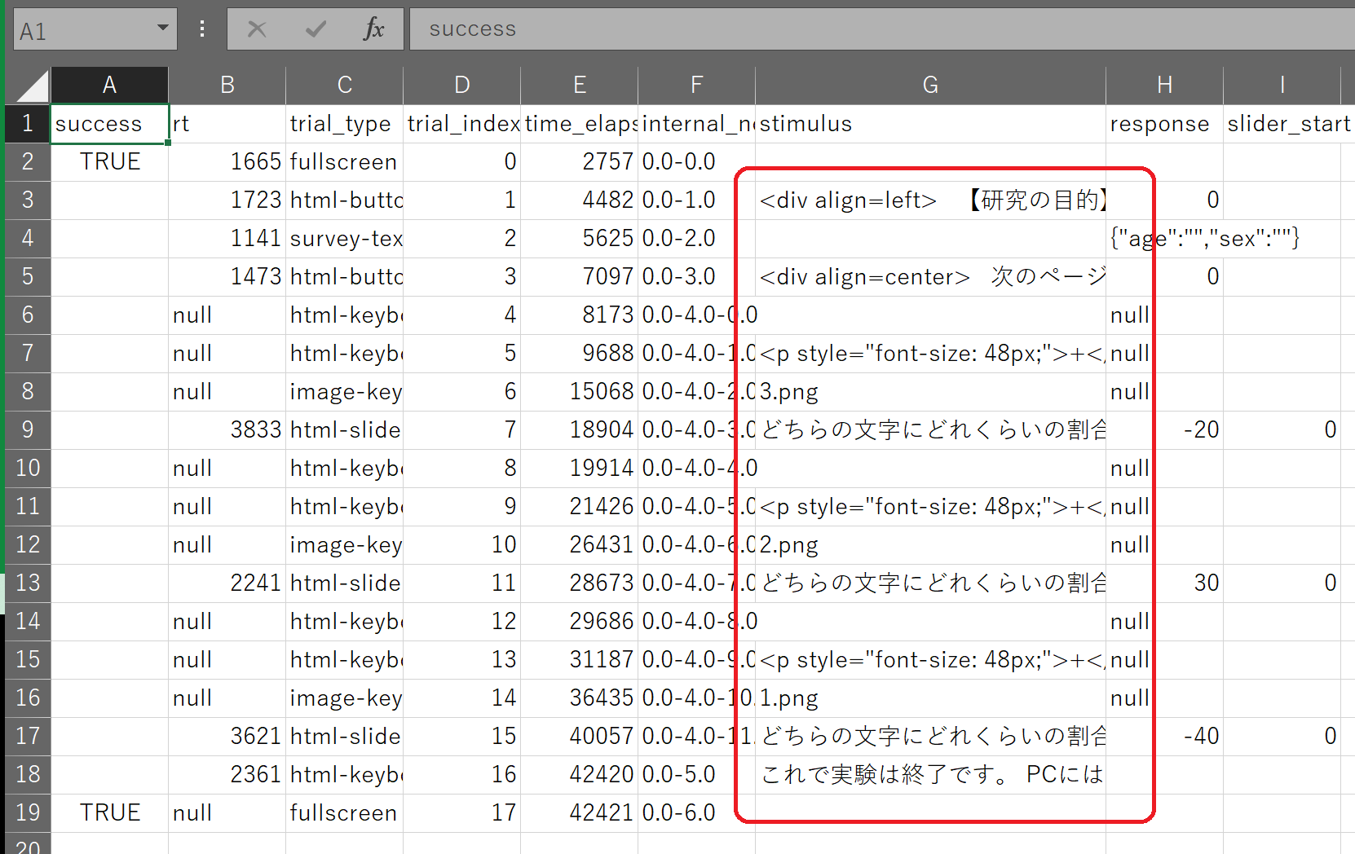The height and width of the screenshot is (854, 1355).
Task: Click the Cancel (X) icon beside formula bar
Action: coord(256,29)
